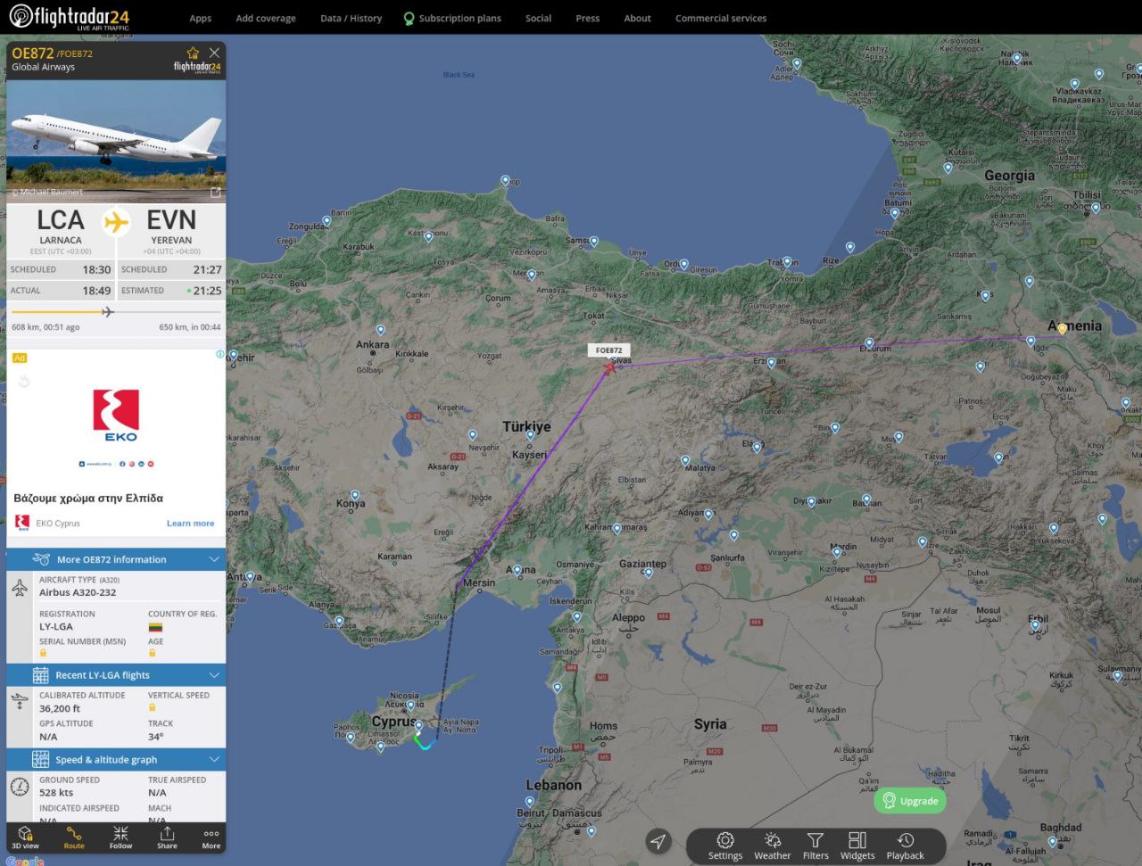Toggle the Route display for this flight
1142x866 pixels.
[74, 837]
